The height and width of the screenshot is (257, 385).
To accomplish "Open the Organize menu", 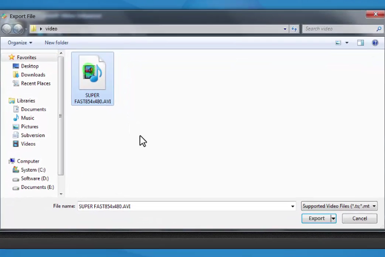I will click(x=20, y=43).
